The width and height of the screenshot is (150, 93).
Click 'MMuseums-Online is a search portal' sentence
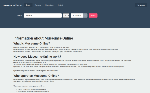(x=41, y=47)
